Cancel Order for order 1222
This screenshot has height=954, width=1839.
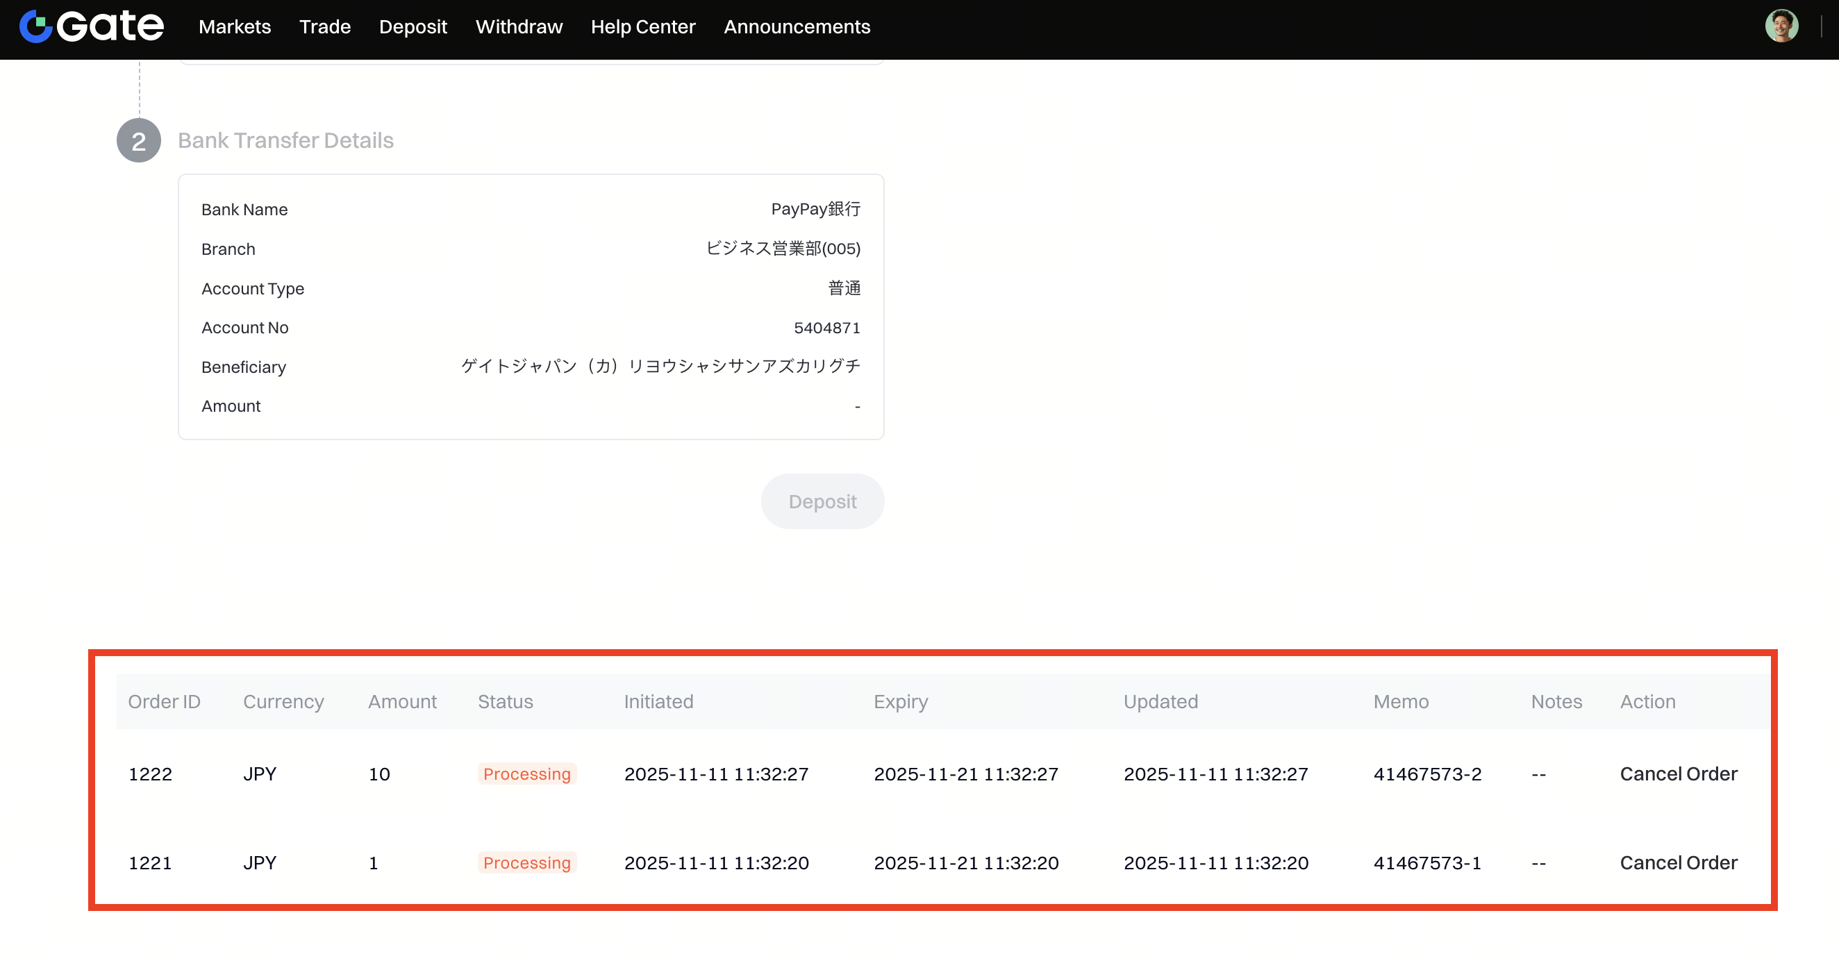coord(1678,773)
